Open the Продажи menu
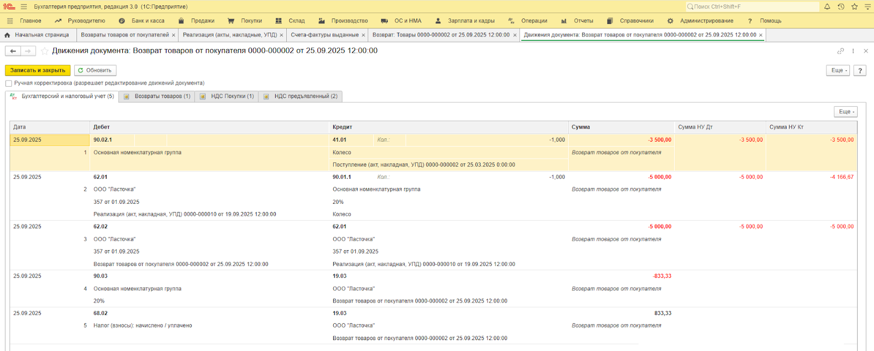 coord(202,21)
